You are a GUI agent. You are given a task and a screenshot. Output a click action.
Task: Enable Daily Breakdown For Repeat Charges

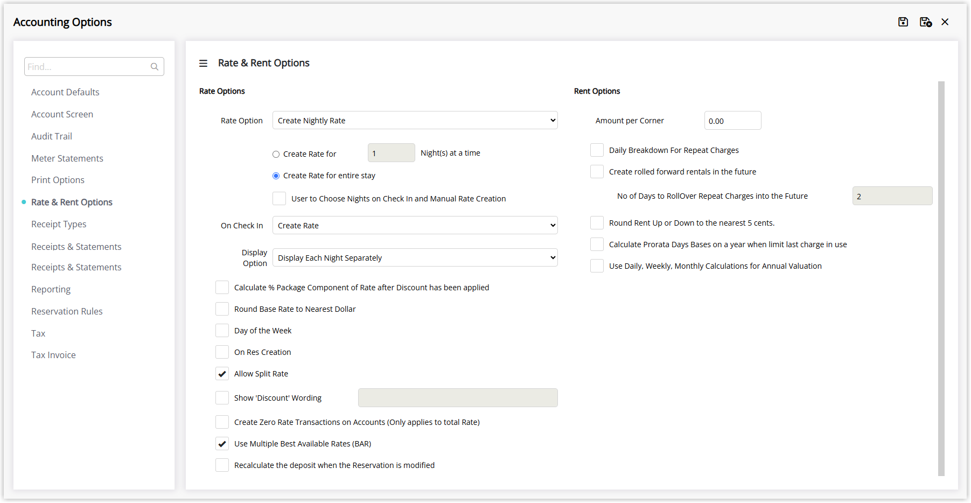pos(597,150)
